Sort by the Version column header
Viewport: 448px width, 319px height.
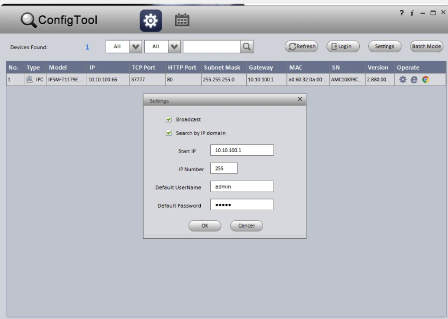click(x=380, y=68)
